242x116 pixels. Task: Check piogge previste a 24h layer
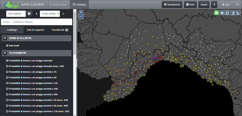pos(7,89)
